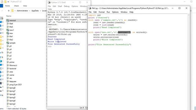
Task: Open Run menu in file1.py editor
Action: tap(108, 12)
